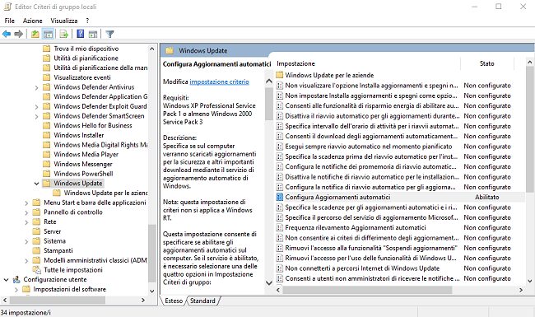
Task: Click settings list vertical scrollbar down arrow
Action: point(530,281)
